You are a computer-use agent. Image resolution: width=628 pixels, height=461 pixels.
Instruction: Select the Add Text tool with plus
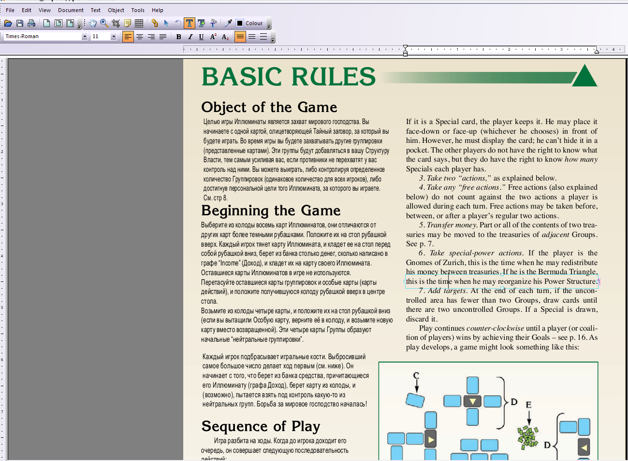pos(202,23)
